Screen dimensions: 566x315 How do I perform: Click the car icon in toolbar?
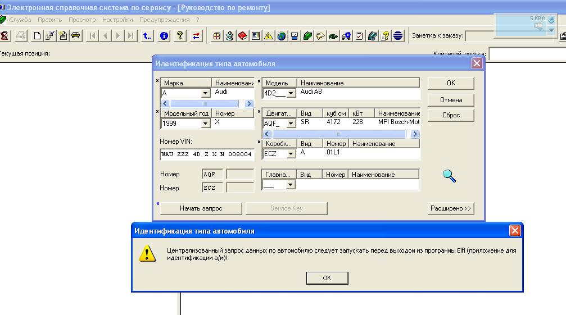(75, 36)
